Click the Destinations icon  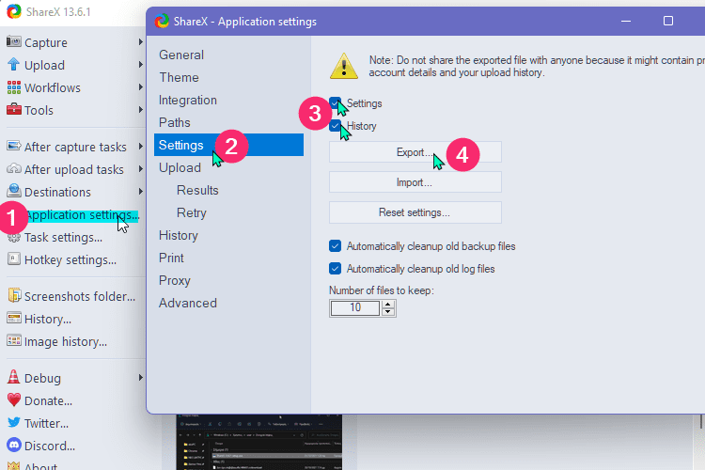(13, 191)
